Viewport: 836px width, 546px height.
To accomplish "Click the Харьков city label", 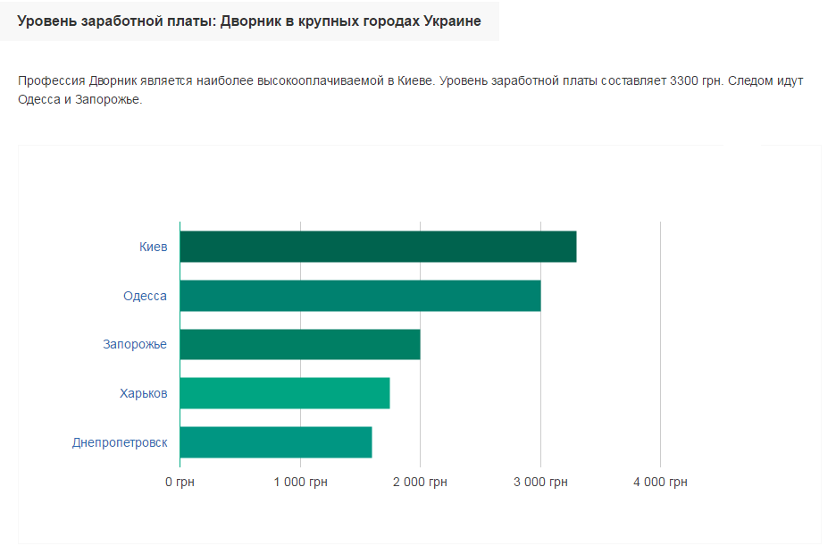I will coord(143,393).
